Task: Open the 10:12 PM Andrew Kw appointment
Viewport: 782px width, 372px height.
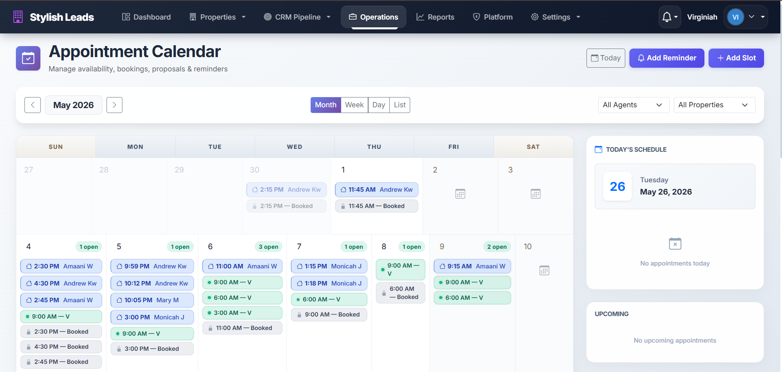Action: point(152,283)
